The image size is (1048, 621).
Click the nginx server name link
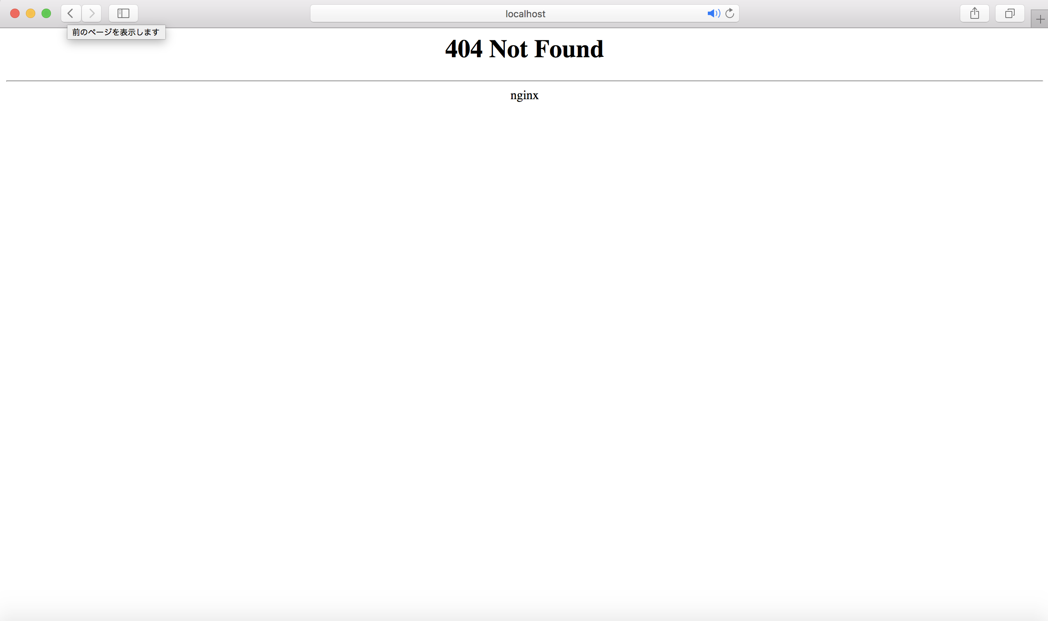(x=523, y=94)
